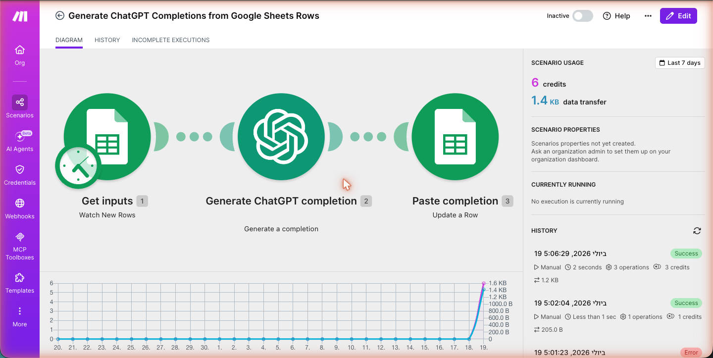This screenshot has width=713, height=358.
Task: Refresh the History list
Action: (697, 231)
